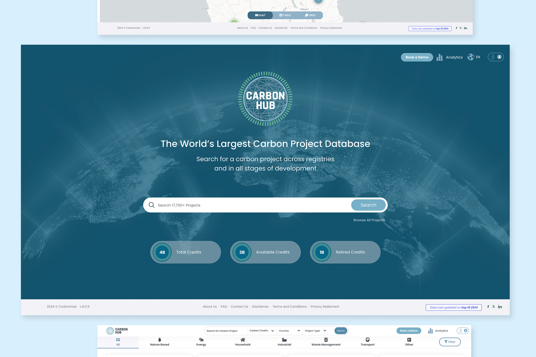Open Analytics chart icon in bottom window
The image size is (536, 357).
click(x=430, y=331)
